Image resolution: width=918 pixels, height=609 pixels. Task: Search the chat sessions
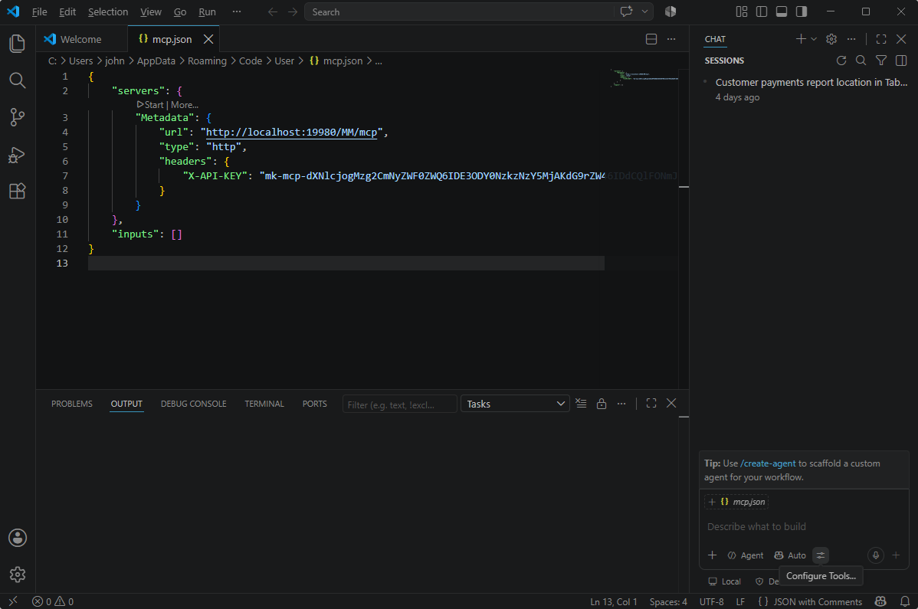pyautogui.click(x=861, y=61)
